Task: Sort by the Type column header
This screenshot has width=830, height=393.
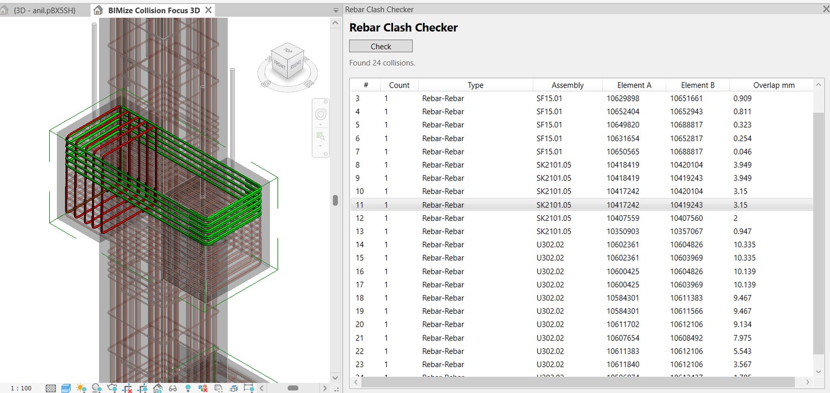Action: [475, 85]
